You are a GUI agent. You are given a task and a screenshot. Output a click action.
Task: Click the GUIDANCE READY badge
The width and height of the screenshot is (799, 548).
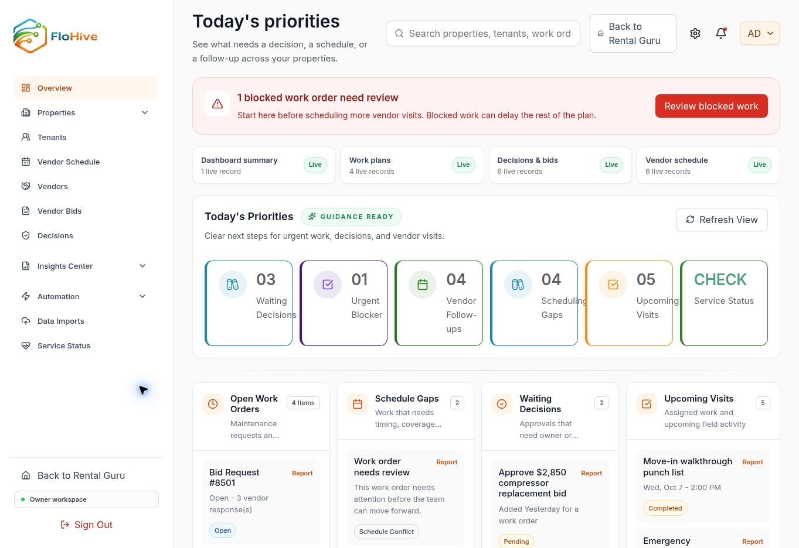point(351,217)
